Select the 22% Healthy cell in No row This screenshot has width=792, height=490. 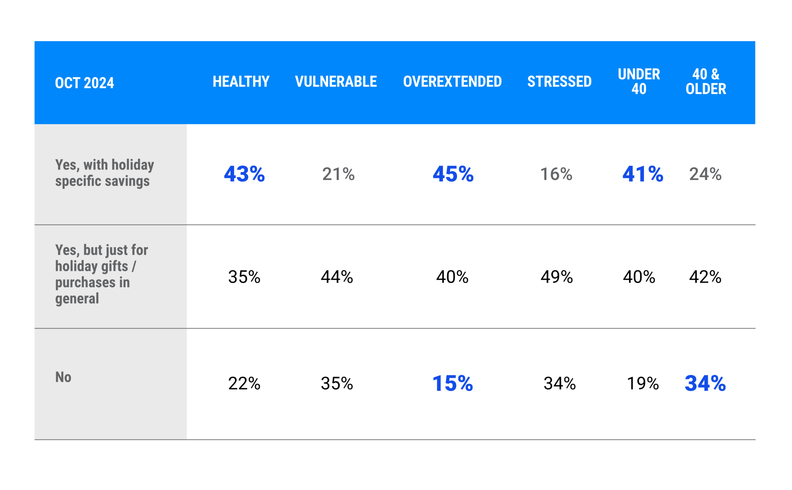point(244,383)
